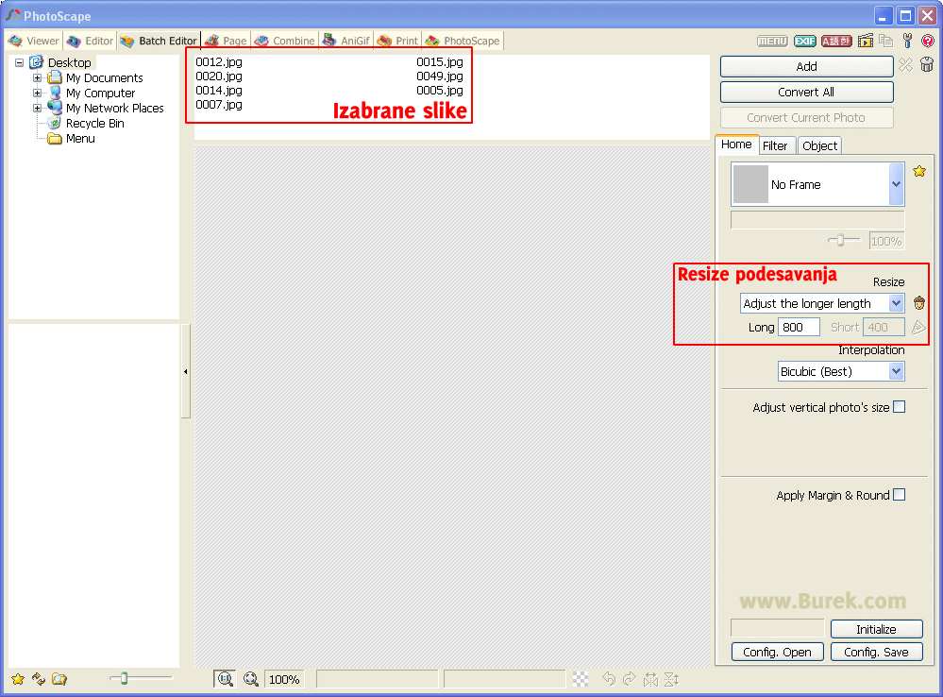Click the thumbnail size slider at bottom left
Viewport: 943px width, 697px height.
coord(124,678)
